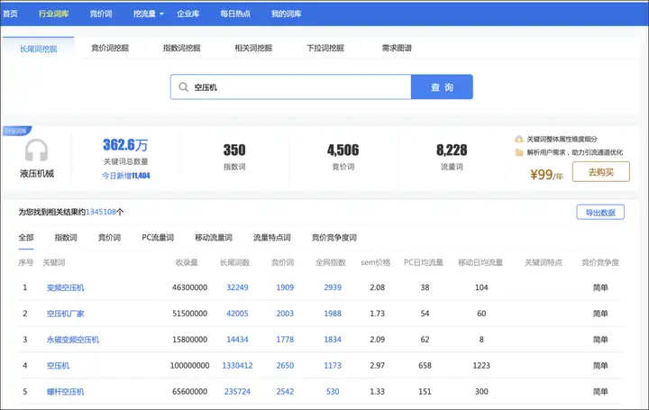
Task: Click index value 530
Action: (333, 392)
